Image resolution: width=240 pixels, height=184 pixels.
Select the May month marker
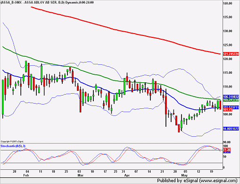point(184,175)
